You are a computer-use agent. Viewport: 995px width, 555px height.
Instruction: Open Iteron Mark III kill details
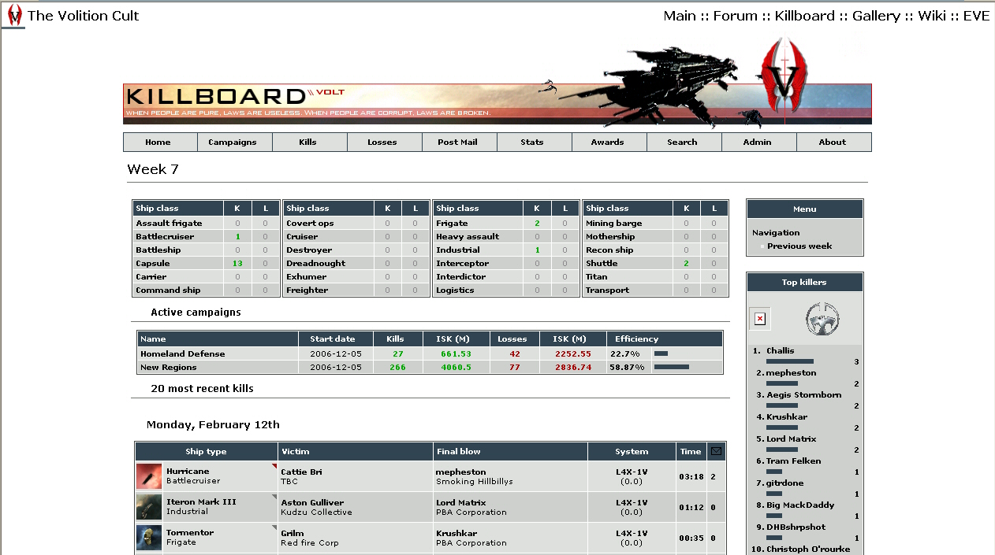click(201, 502)
